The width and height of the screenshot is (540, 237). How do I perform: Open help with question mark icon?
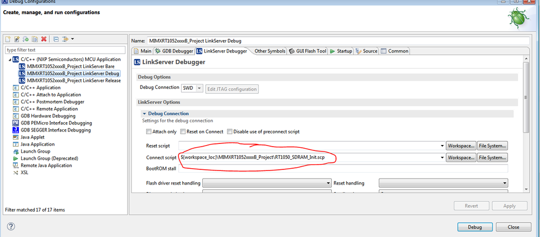point(11,226)
